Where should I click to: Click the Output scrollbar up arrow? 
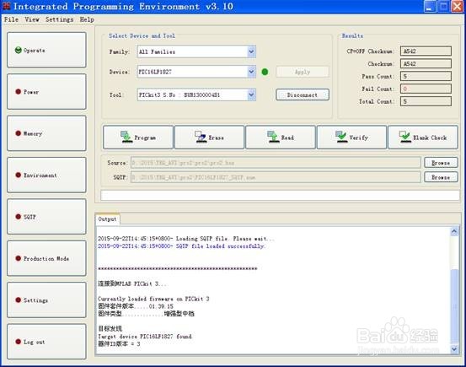click(x=454, y=231)
